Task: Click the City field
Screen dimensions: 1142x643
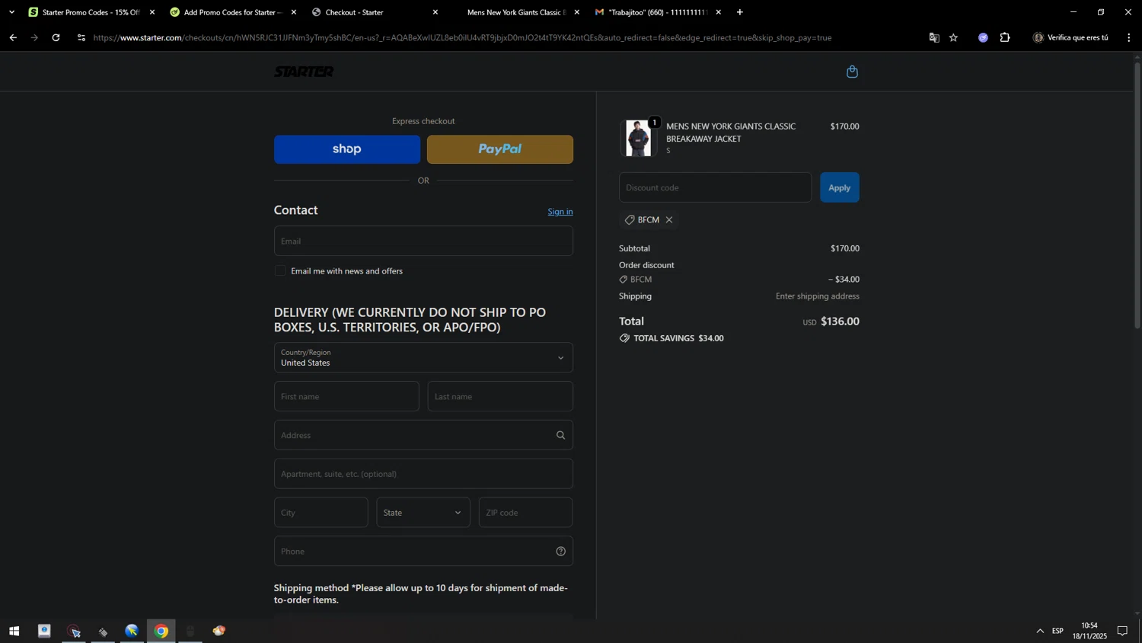Action: tap(321, 513)
